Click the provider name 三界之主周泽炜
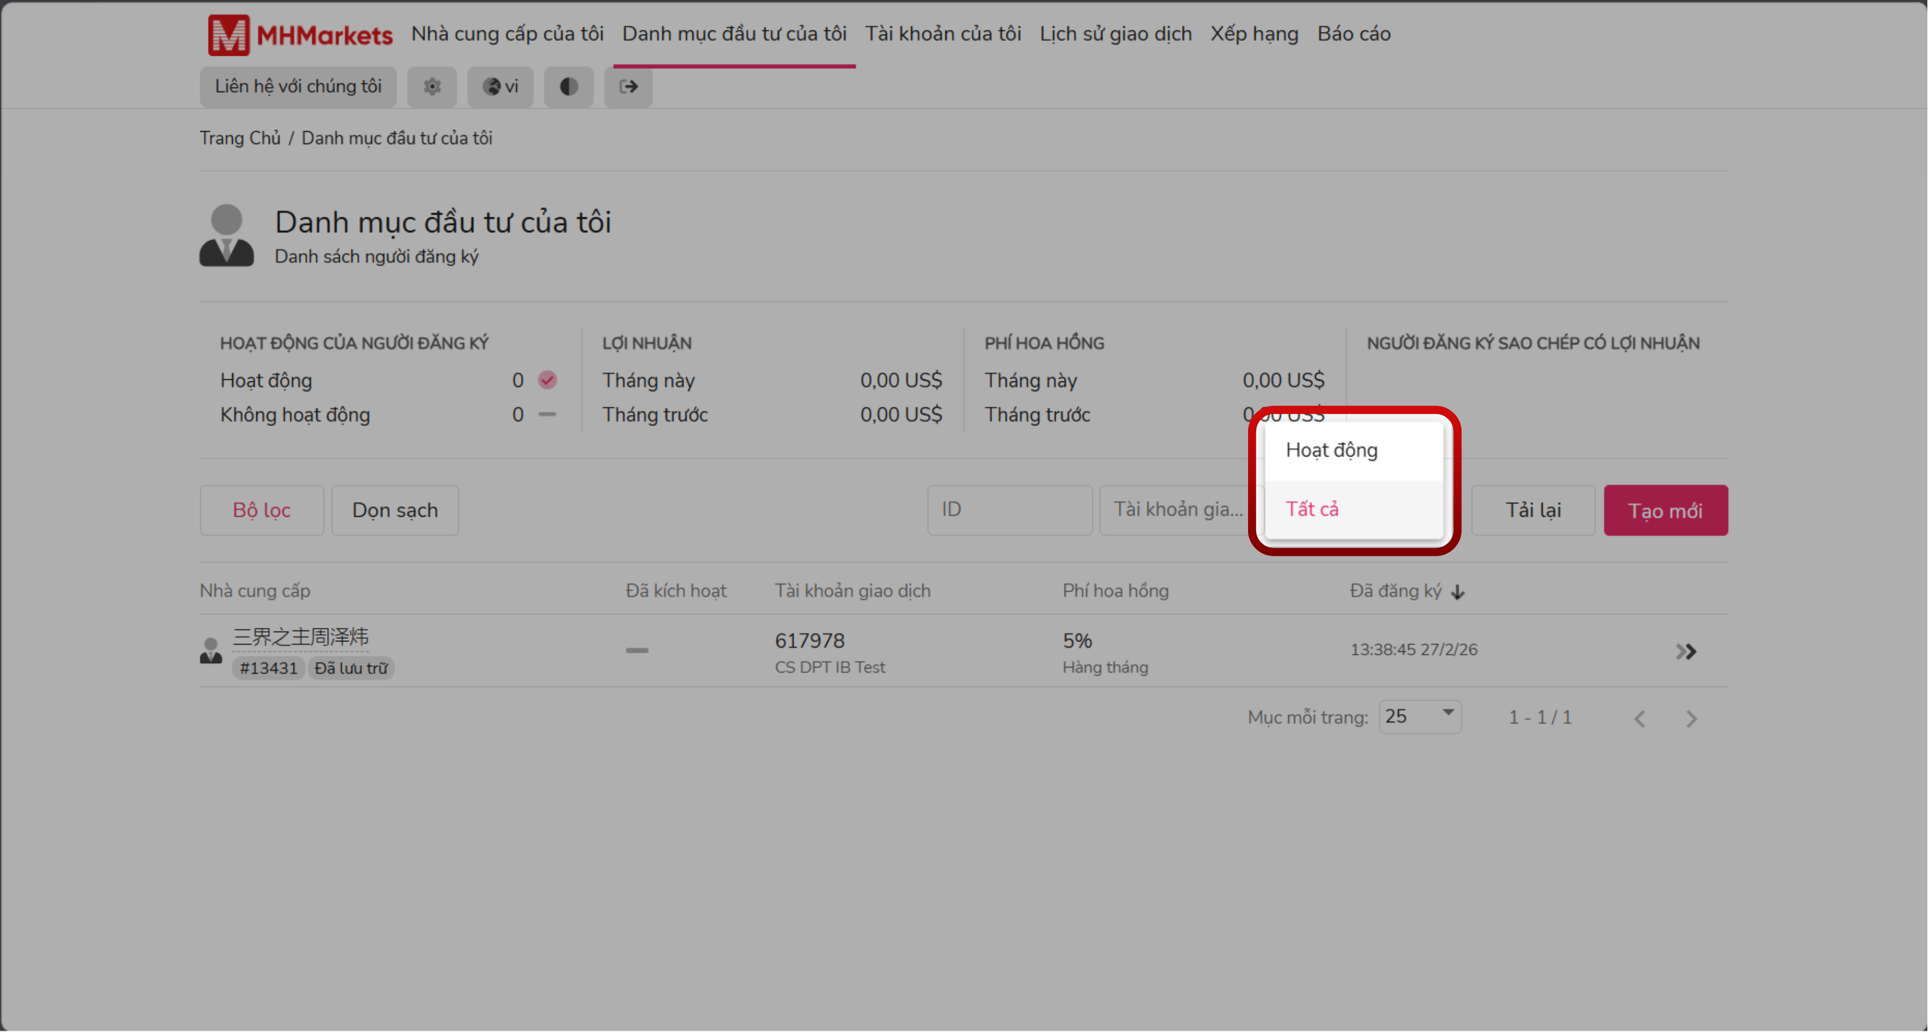The width and height of the screenshot is (1929, 1032). click(x=300, y=637)
